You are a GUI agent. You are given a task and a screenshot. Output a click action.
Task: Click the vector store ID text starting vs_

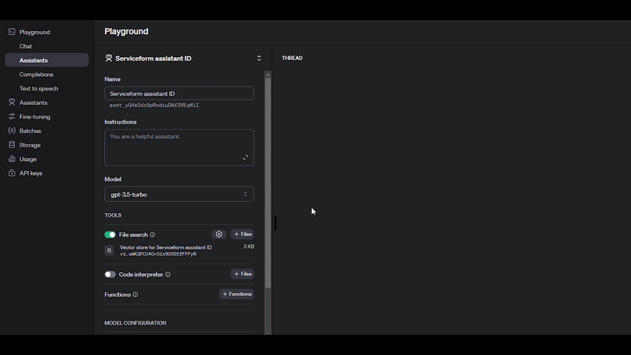coord(158,254)
